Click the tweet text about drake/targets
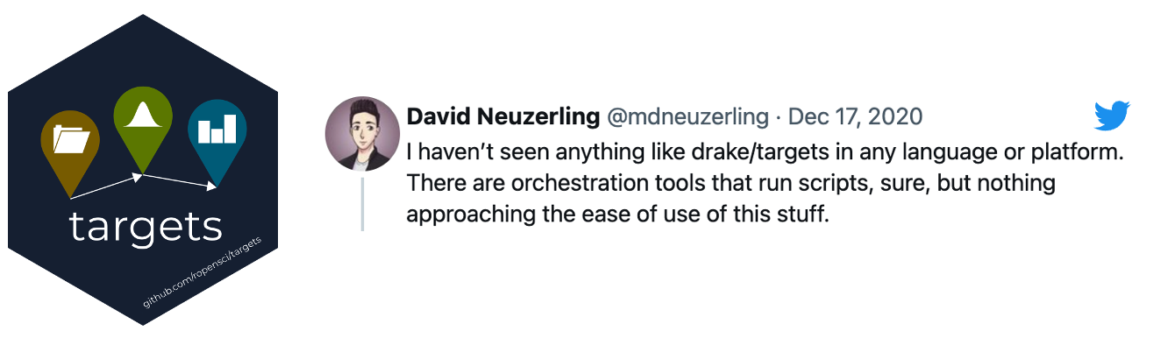This screenshot has height=338, width=1154. tap(765, 183)
